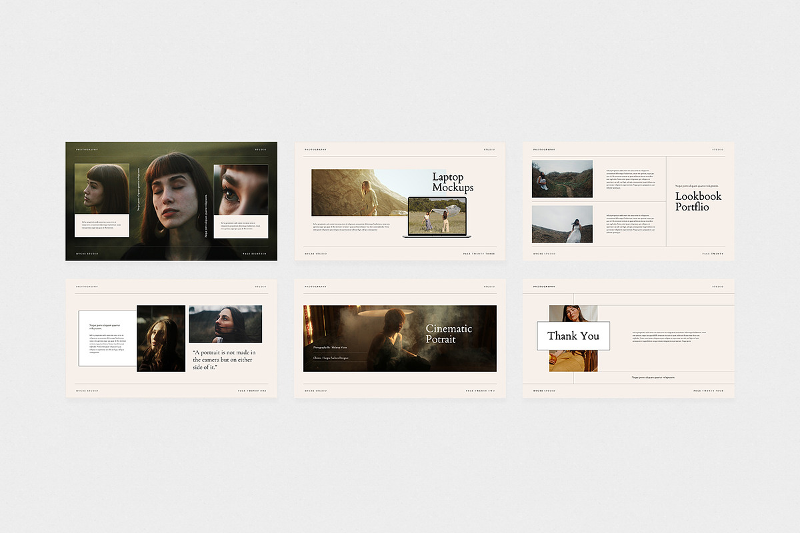The width and height of the screenshot is (800, 533).
Task: Click the "A portrait is not made" quote
Action: [224, 360]
